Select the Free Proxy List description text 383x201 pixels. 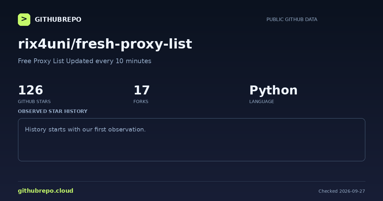click(x=85, y=61)
